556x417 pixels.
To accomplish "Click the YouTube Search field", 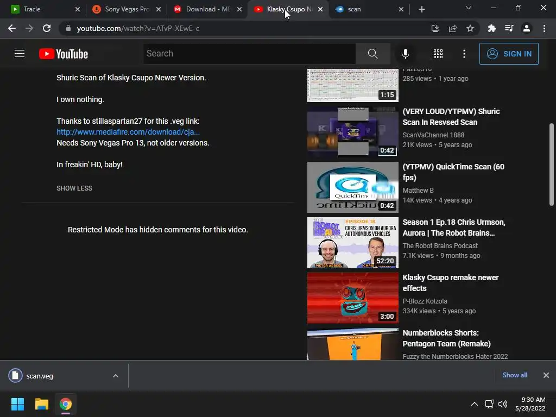I will (x=250, y=54).
